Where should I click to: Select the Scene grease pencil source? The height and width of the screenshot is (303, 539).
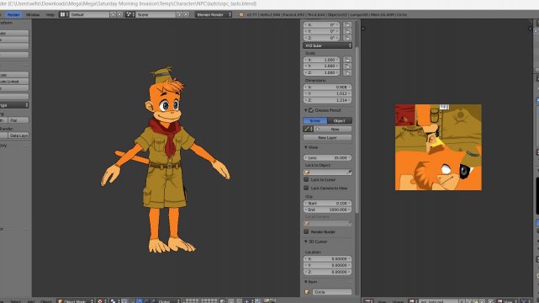coord(315,120)
